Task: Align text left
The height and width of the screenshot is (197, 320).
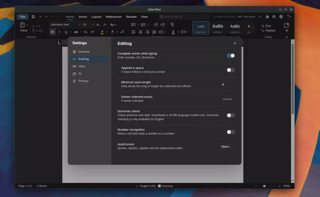Action: click(133, 32)
